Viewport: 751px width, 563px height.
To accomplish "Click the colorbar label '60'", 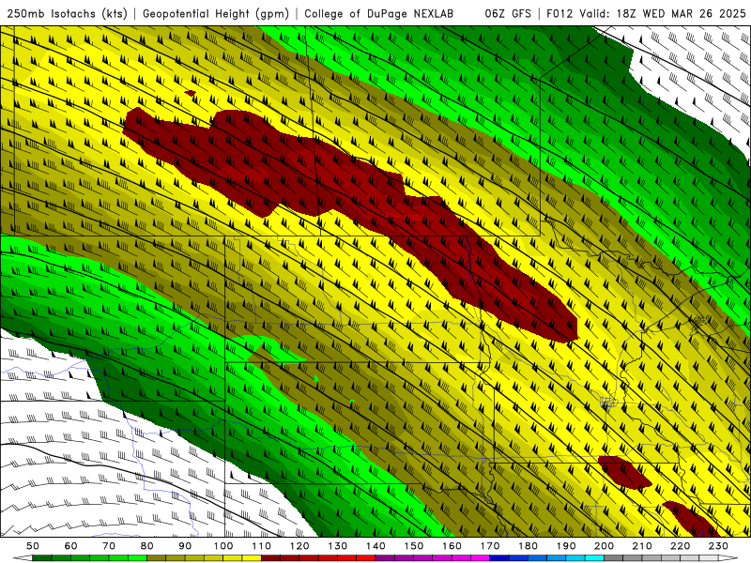I will (71, 546).
